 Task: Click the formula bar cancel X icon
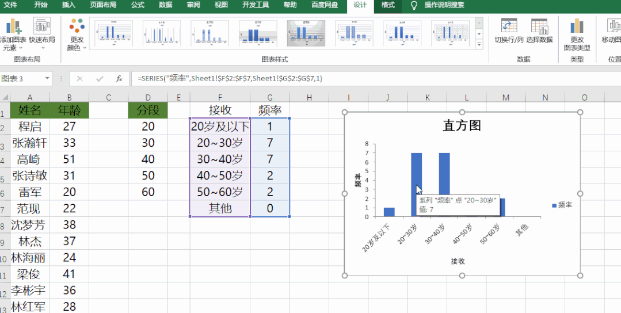[79, 79]
